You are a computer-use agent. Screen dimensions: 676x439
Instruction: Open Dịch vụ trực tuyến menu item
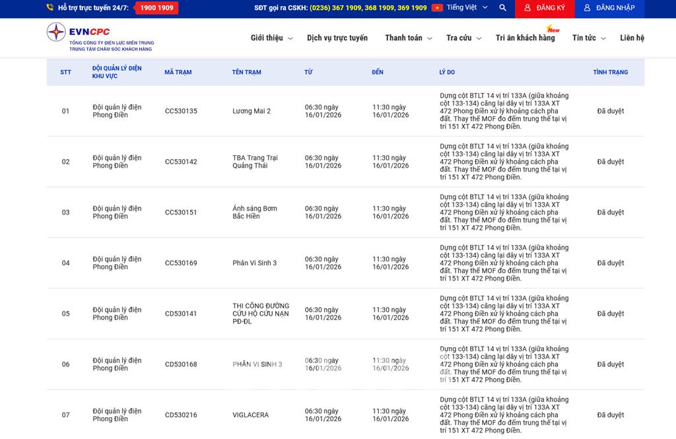click(337, 38)
